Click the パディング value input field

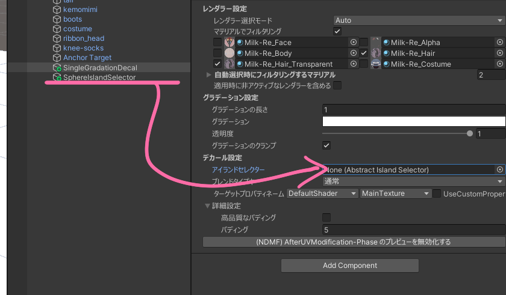pyautogui.click(x=413, y=230)
